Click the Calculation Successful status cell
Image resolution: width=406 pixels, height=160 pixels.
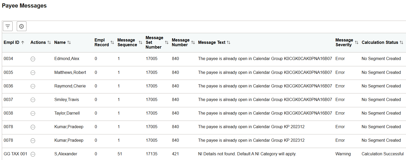point(383,154)
